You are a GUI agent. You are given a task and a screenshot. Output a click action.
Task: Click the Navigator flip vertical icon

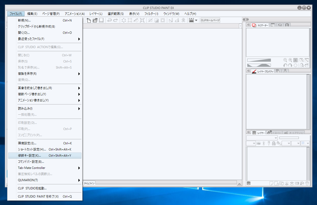307,65
